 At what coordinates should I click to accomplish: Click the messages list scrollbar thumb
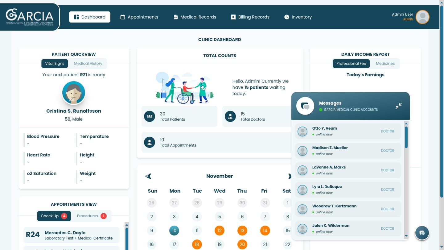406,137
